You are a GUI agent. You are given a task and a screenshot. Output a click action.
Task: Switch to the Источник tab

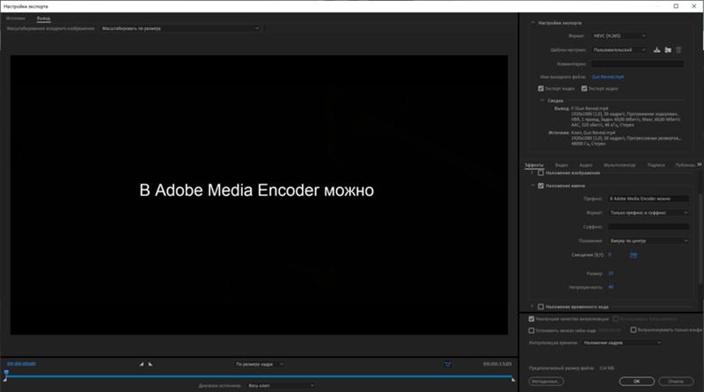tap(16, 18)
